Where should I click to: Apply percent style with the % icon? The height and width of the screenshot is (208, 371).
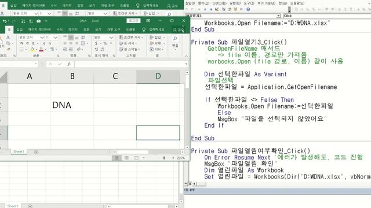click(x=105, y=43)
